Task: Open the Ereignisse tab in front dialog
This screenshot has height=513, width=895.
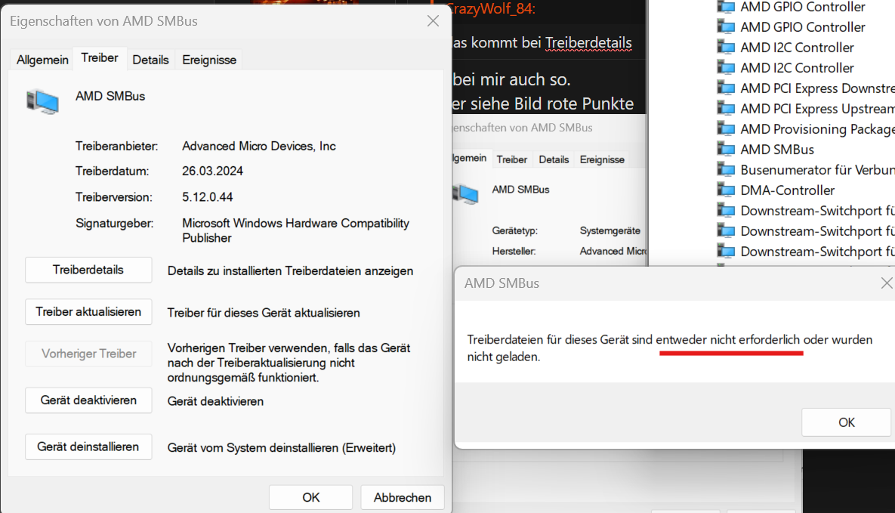Action: 209,60
